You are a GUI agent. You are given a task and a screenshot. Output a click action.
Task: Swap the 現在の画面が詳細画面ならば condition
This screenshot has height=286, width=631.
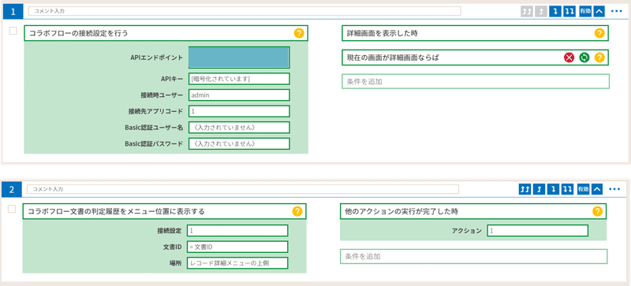(x=584, y=58)
